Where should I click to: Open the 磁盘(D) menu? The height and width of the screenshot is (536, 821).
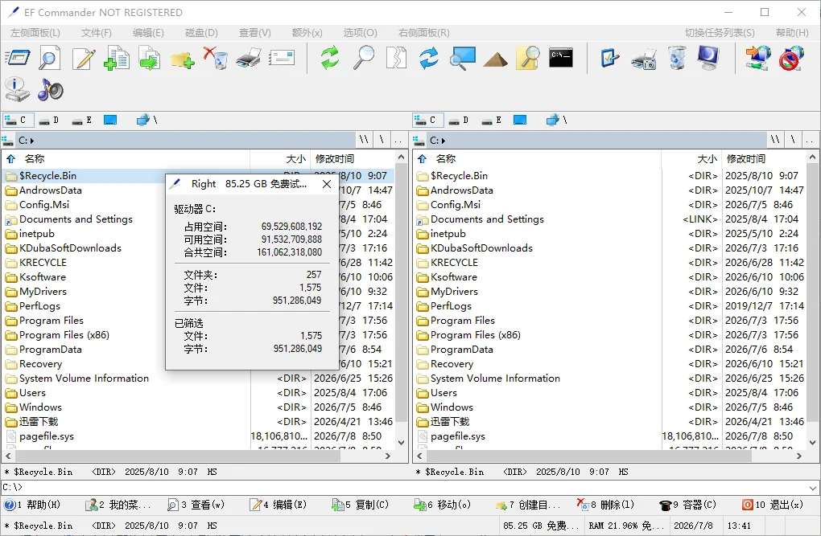[201, 32]
